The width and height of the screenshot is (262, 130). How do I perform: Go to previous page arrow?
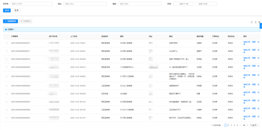223,125
